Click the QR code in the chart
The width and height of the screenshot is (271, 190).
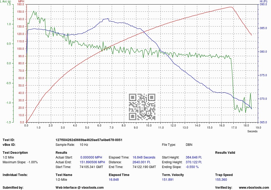pyautogui.click(x=142, y=107)
